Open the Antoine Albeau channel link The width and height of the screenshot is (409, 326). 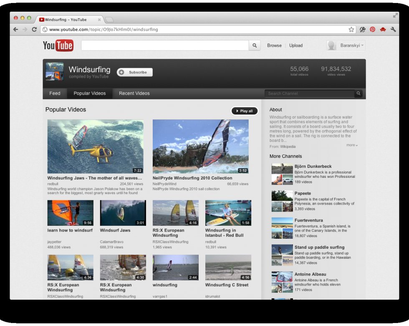pyautogui.click(x=310, y=274)
